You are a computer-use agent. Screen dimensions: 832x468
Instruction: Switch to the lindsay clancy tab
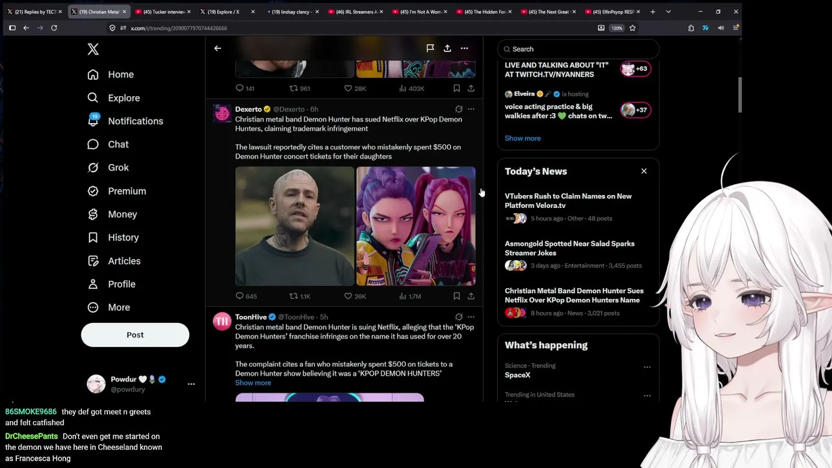(x=291, y=12)
